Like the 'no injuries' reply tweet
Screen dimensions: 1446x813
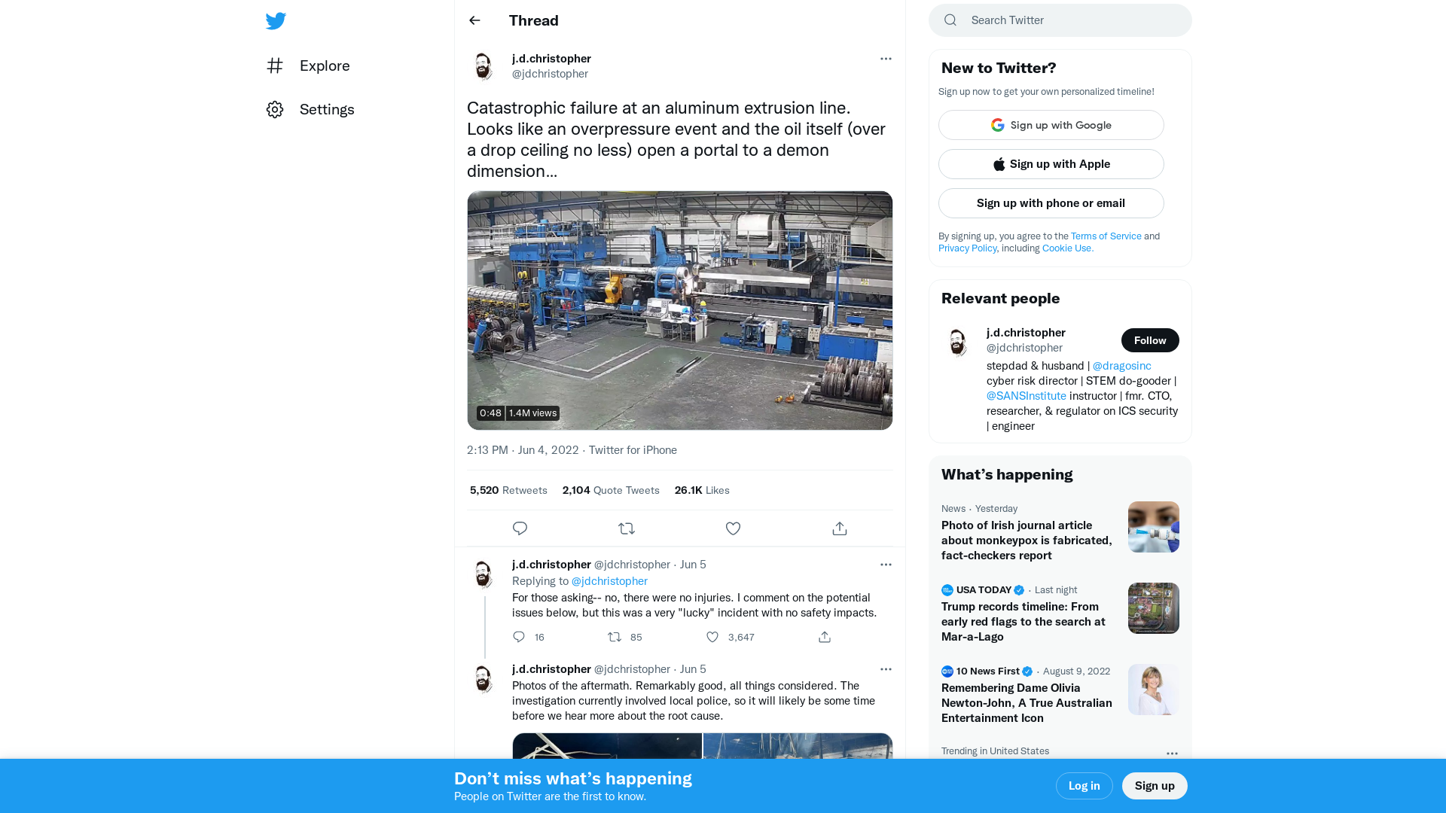point(712,637)
